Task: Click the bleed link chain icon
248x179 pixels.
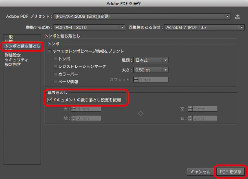Action: click(x=141, y=113)
